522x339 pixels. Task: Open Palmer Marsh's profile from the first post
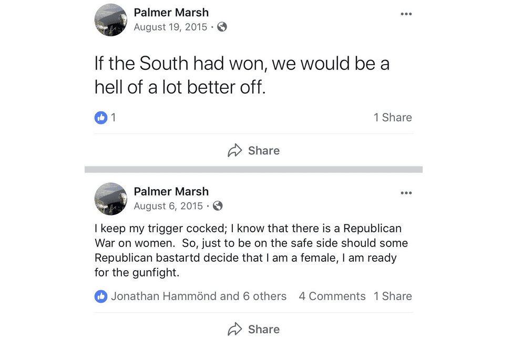tap(171, 13)
